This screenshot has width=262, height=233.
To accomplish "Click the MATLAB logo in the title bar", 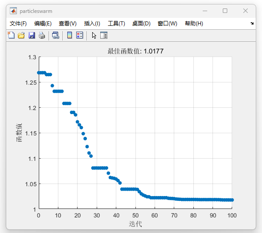I will [13, 11].
